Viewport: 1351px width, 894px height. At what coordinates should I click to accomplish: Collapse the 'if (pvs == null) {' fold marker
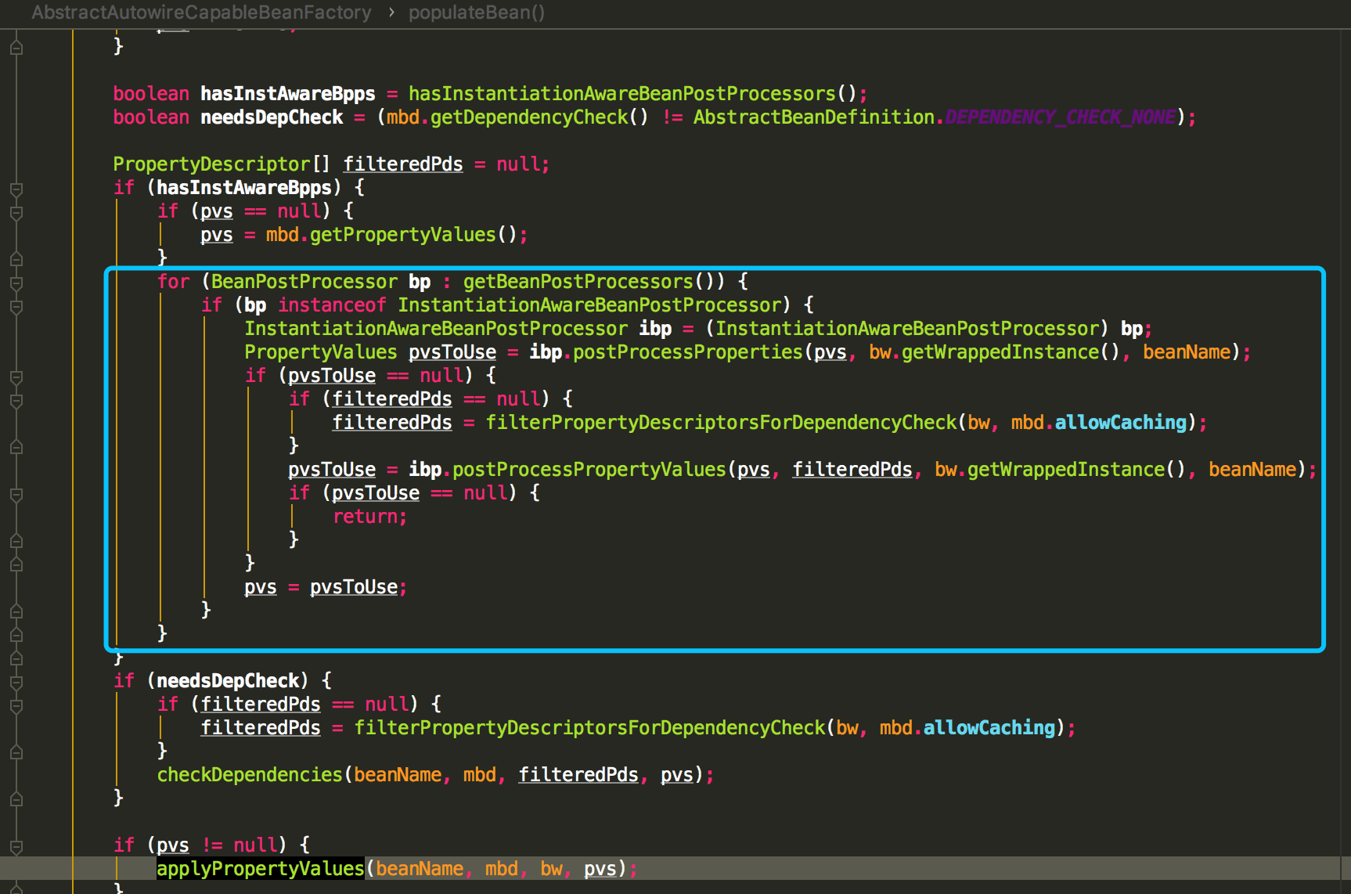pos(16,212)
